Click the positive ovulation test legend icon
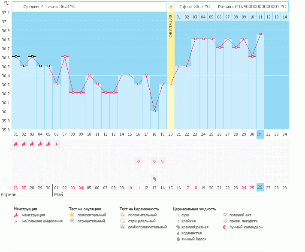This screenshot has height=252, width=305. tap(72, 215)
